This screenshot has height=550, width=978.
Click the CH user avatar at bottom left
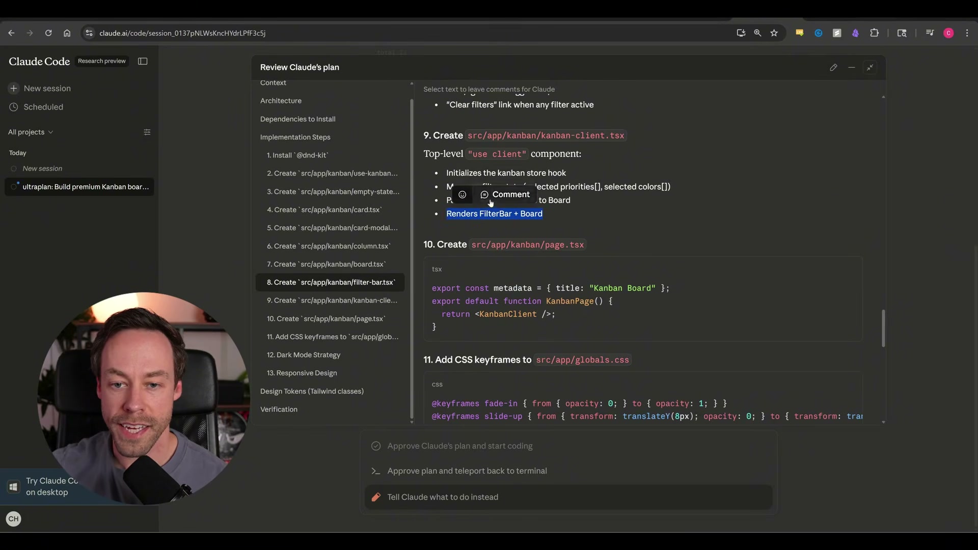(14, 519)
